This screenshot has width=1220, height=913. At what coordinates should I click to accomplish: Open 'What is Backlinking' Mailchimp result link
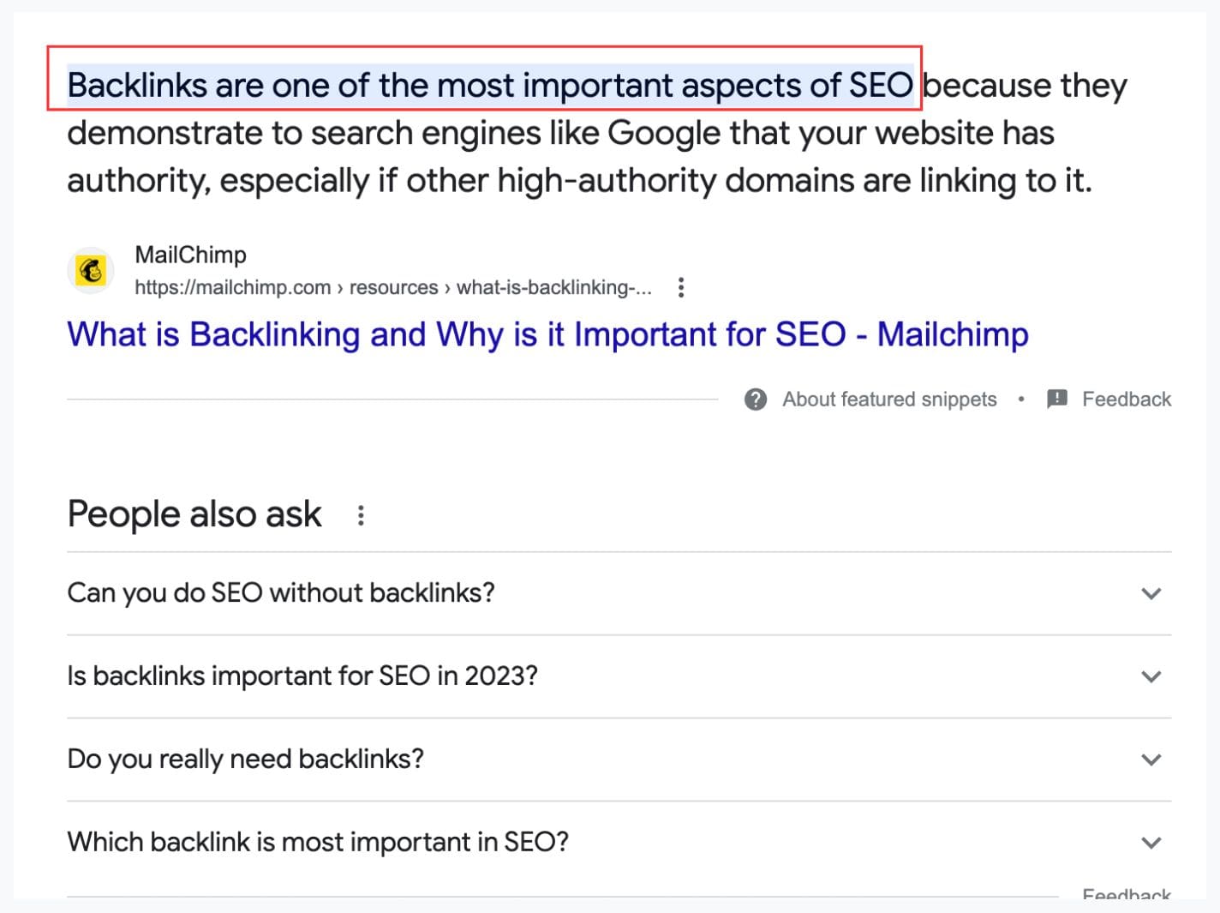pos(547,334)
